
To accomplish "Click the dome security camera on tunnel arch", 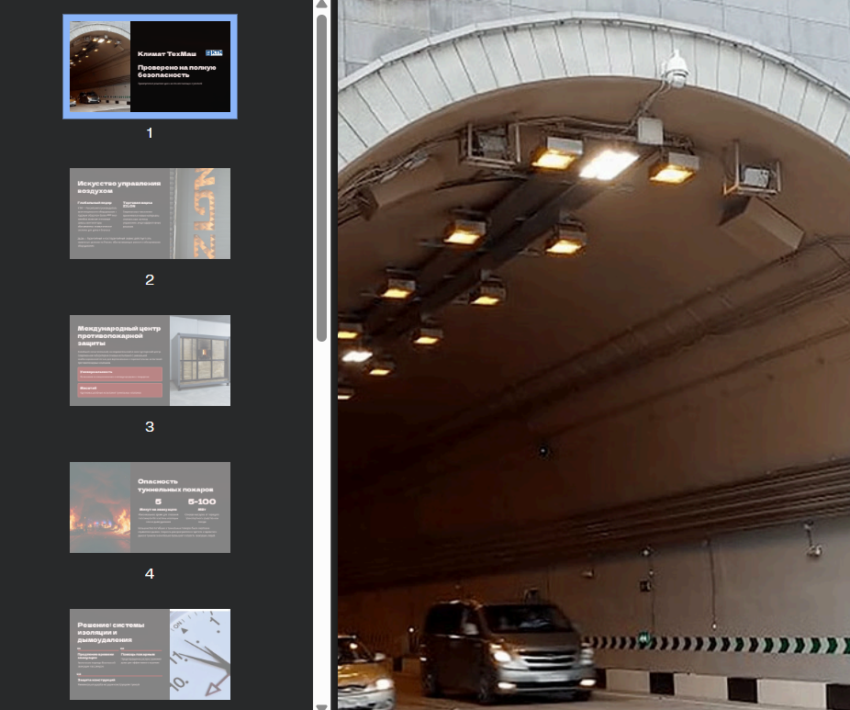I will point(676,68).
